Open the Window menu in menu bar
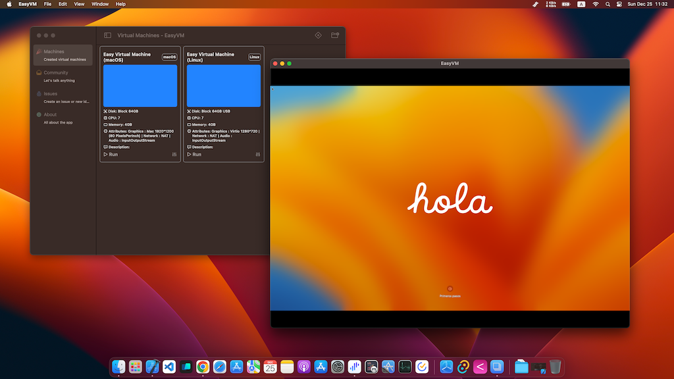674x379 pixels. coord(100,4)
